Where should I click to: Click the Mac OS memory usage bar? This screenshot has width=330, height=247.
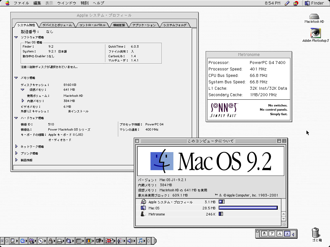coord(248,208)
